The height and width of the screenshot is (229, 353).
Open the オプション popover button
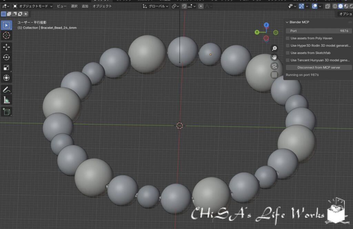click(345, 14)
